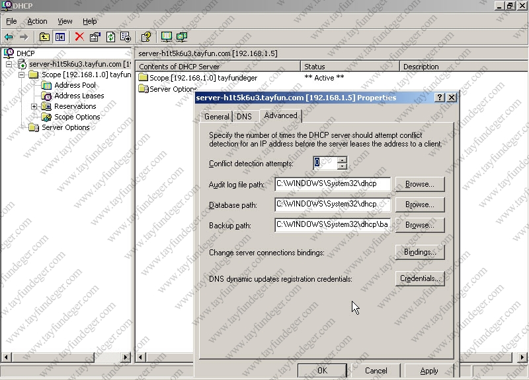Viewport: 529px width, 380px height.
Task: Click the Back arrow toolbar icon
Action: 9,37
